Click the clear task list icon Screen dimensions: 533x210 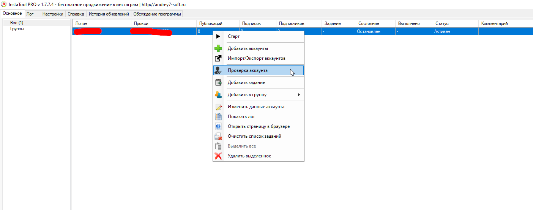(218, 136)
